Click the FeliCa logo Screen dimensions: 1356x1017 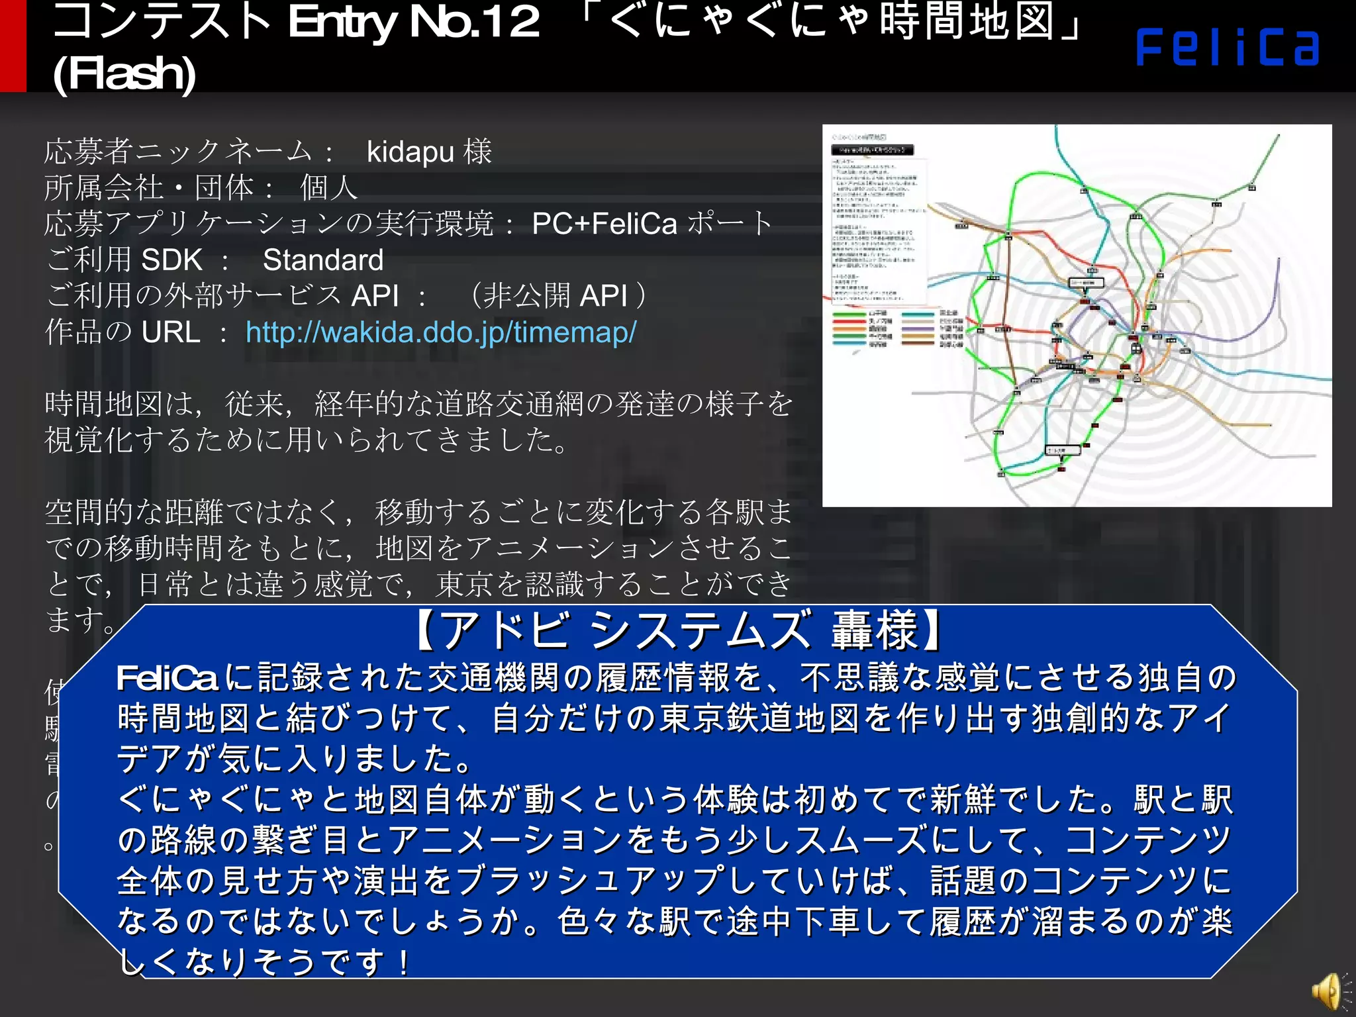click(1228, 47)
